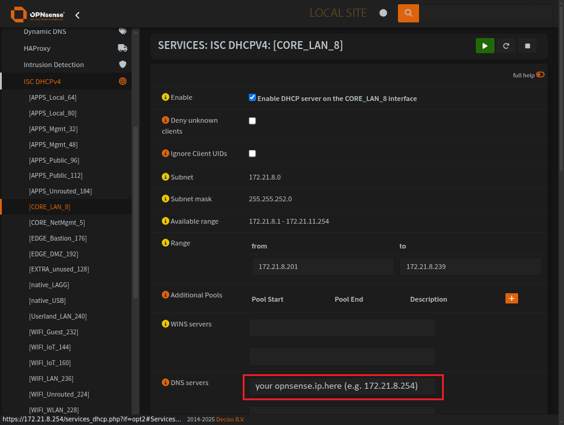This screenshot has height=425, width=564.
Task: Select the [APPS_Mgmt_48] interface
Action: point(53,144)
